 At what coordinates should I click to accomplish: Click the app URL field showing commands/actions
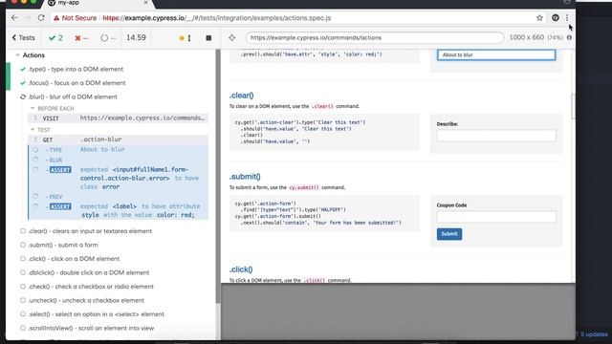point(375,38)
